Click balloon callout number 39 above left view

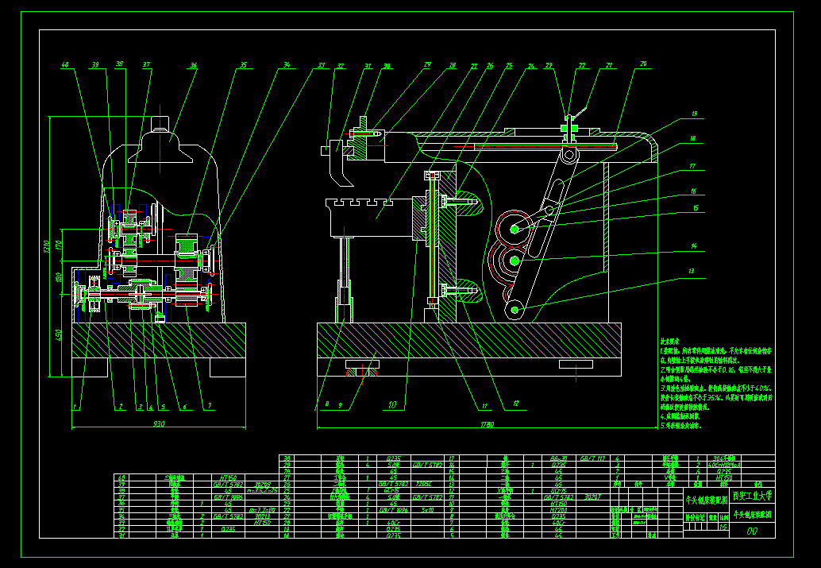click(95, 65)
